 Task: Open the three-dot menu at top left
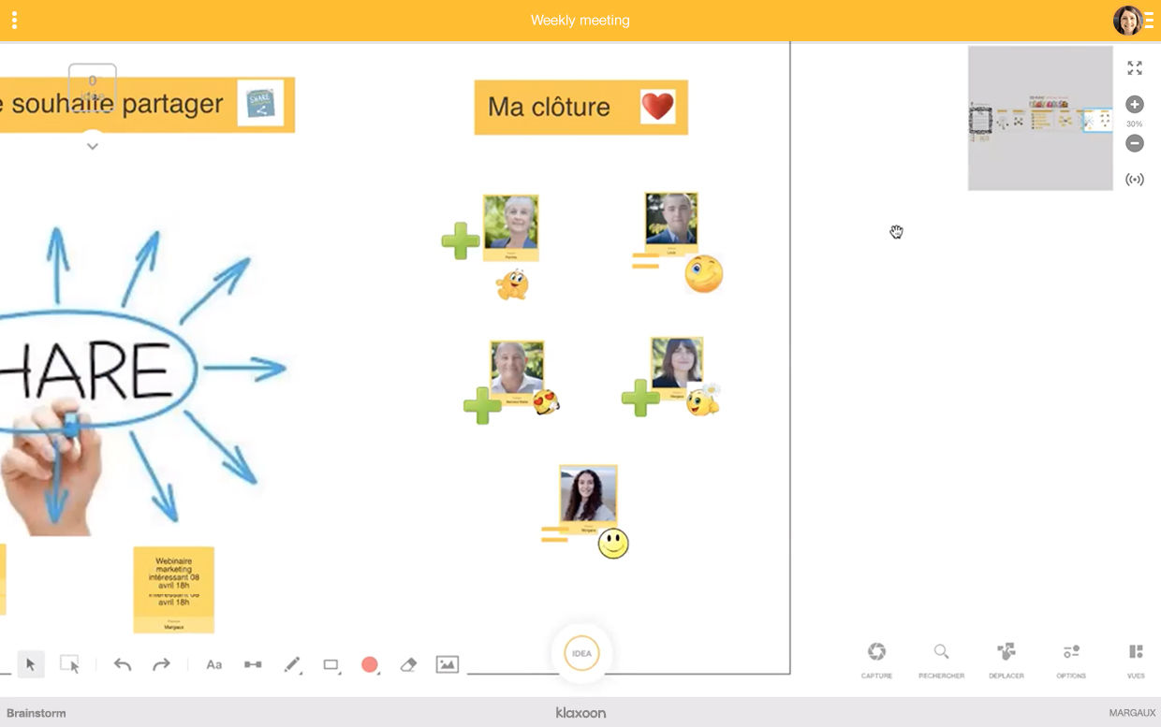click(x=14, y=21)
